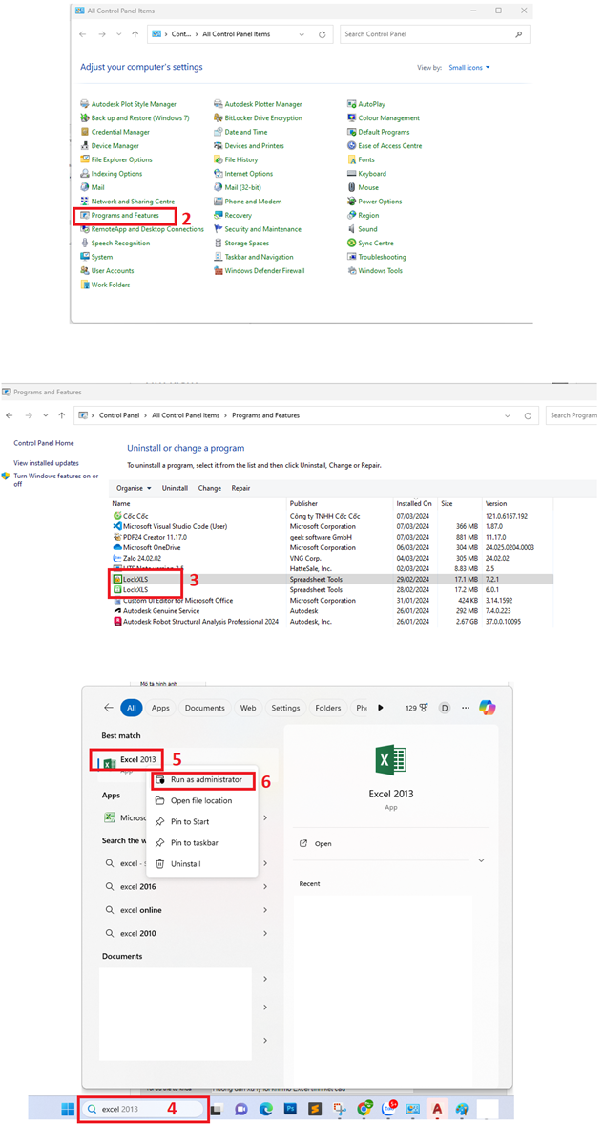Open the Autodesk Plot Style Manager icon
Viewport: 604px width, 1146px height.
click(x=85, y=104)
